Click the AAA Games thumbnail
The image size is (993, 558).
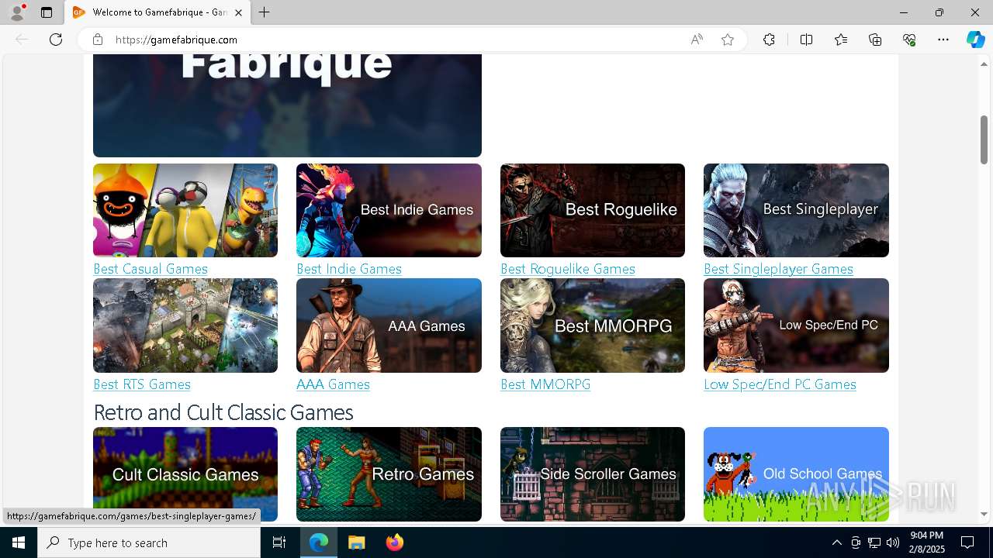click(389, 325)
